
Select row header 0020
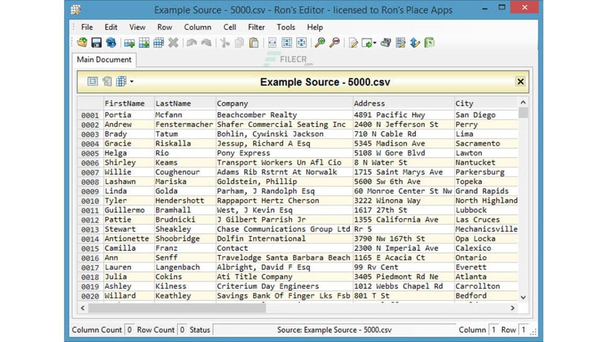[x=90, y=296]
